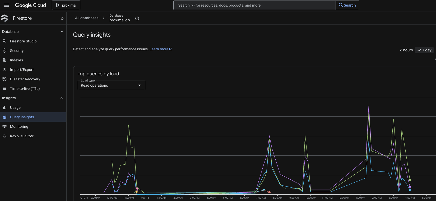Click the Search button

[x=347, y=5]
